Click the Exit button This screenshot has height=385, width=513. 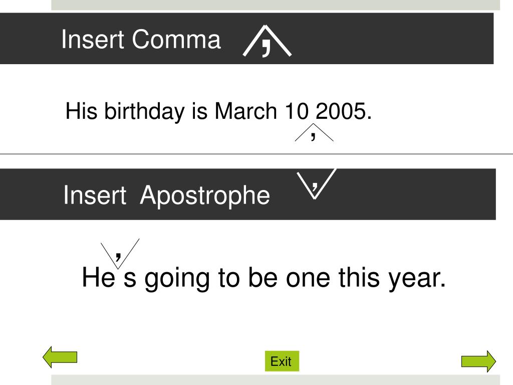282,361
